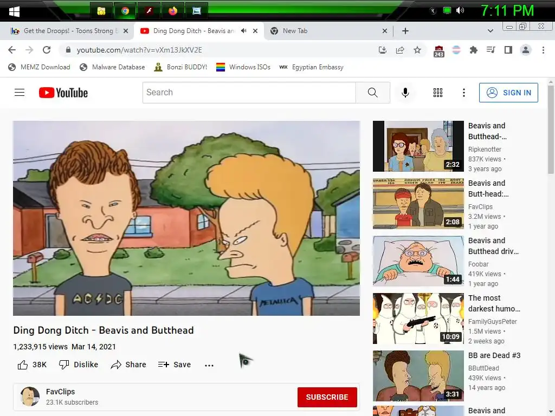Open the Bonzi BUDDY! bookmark
The width and height of the screenshot is (555, 416).
180,67
